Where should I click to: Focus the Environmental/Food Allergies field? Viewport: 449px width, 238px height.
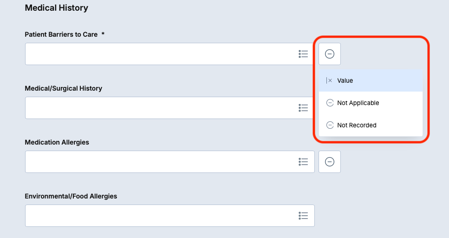click(158, 216)
